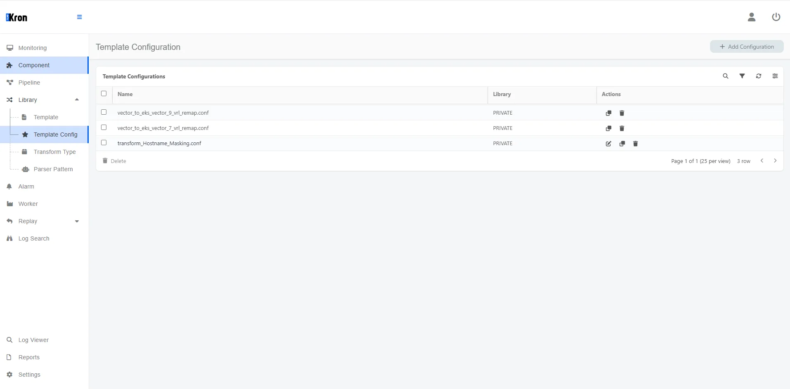Image resolution: width=790 pixels, height=389 pixels.
Task: Open Alarm in sidebar
Action: pyautogui.click(x=44, y=186)
